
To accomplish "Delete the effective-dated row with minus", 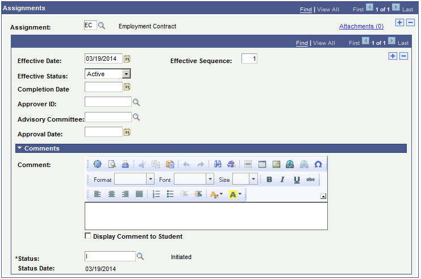I will [x=403, y=56].
